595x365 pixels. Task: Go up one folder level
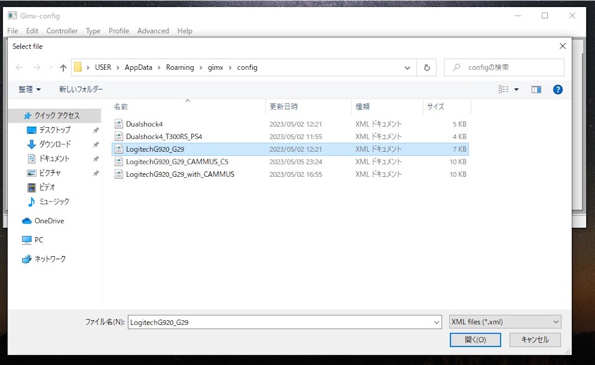[x=63, y=67]
